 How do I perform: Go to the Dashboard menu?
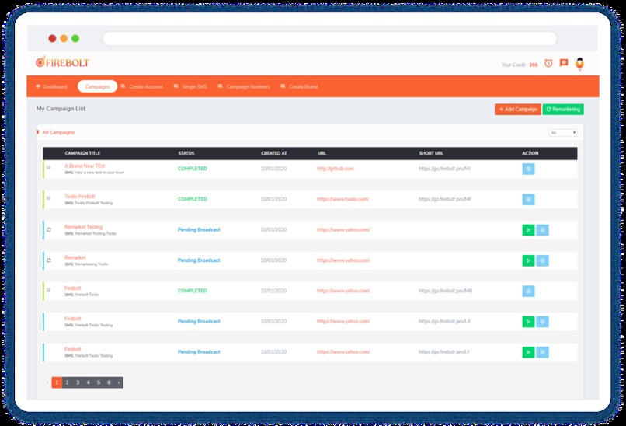pos(51,86)
